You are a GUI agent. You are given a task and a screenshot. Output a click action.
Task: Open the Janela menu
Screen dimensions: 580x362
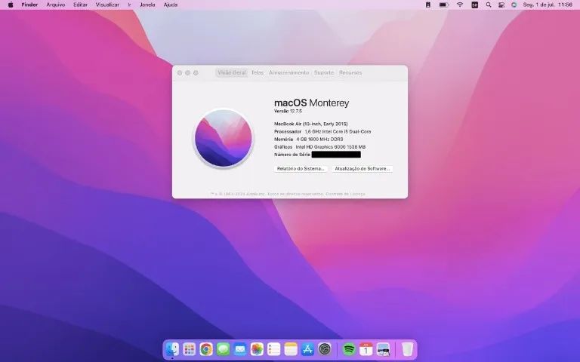click(x=147, y=5)
